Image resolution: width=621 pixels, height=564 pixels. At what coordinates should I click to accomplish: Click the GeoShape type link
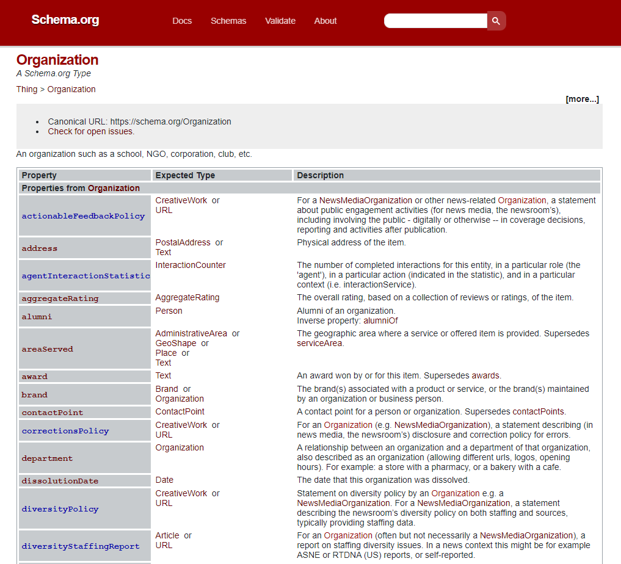[x=176, y=343]
